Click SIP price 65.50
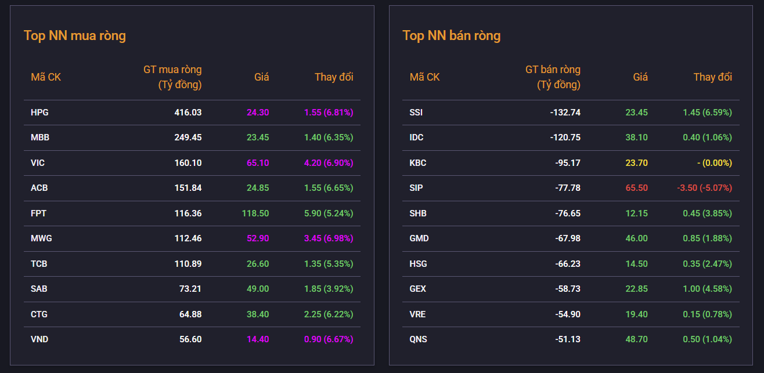 [x=636, y=188]
